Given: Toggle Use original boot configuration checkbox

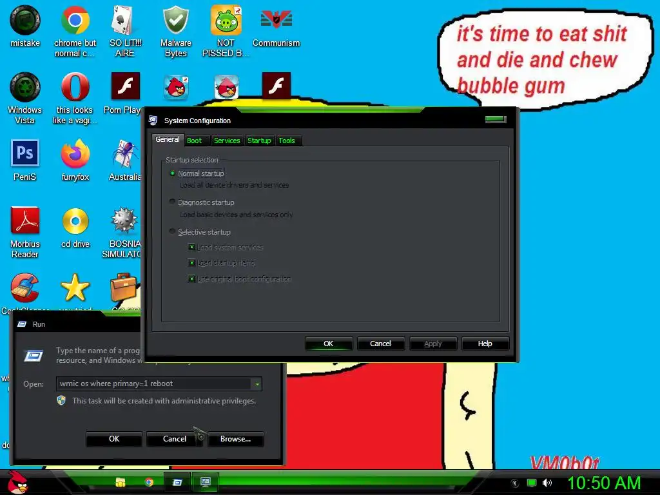Looking at the screenshot, I should [191, 278].
